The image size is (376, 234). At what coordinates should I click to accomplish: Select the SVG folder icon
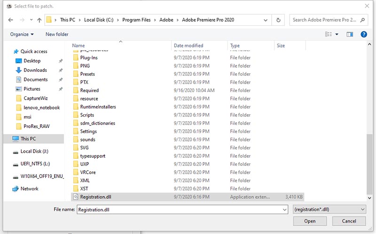click(76, 148)
